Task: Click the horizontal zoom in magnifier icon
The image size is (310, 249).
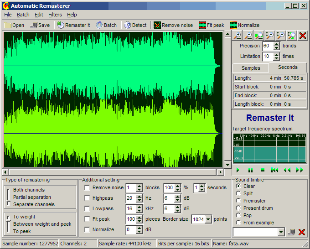Action: [x=237, y=35]
